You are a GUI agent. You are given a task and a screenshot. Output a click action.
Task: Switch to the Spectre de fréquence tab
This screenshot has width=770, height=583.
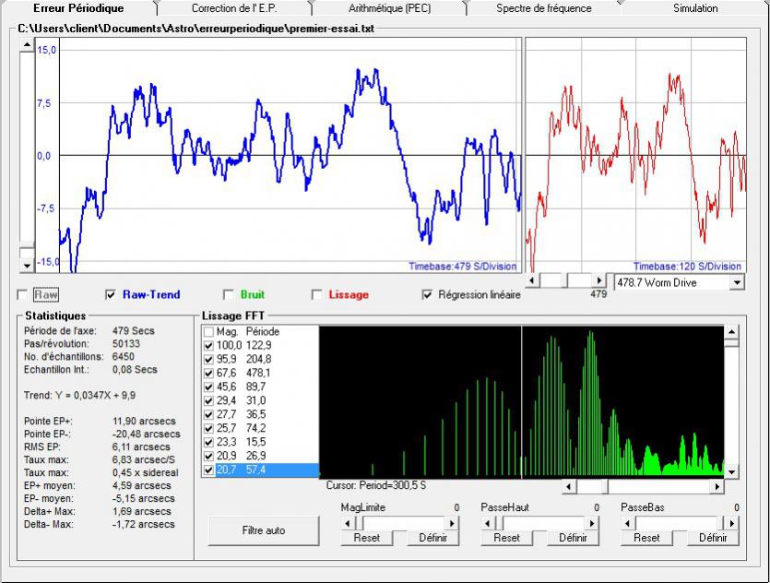click(543, 8)
